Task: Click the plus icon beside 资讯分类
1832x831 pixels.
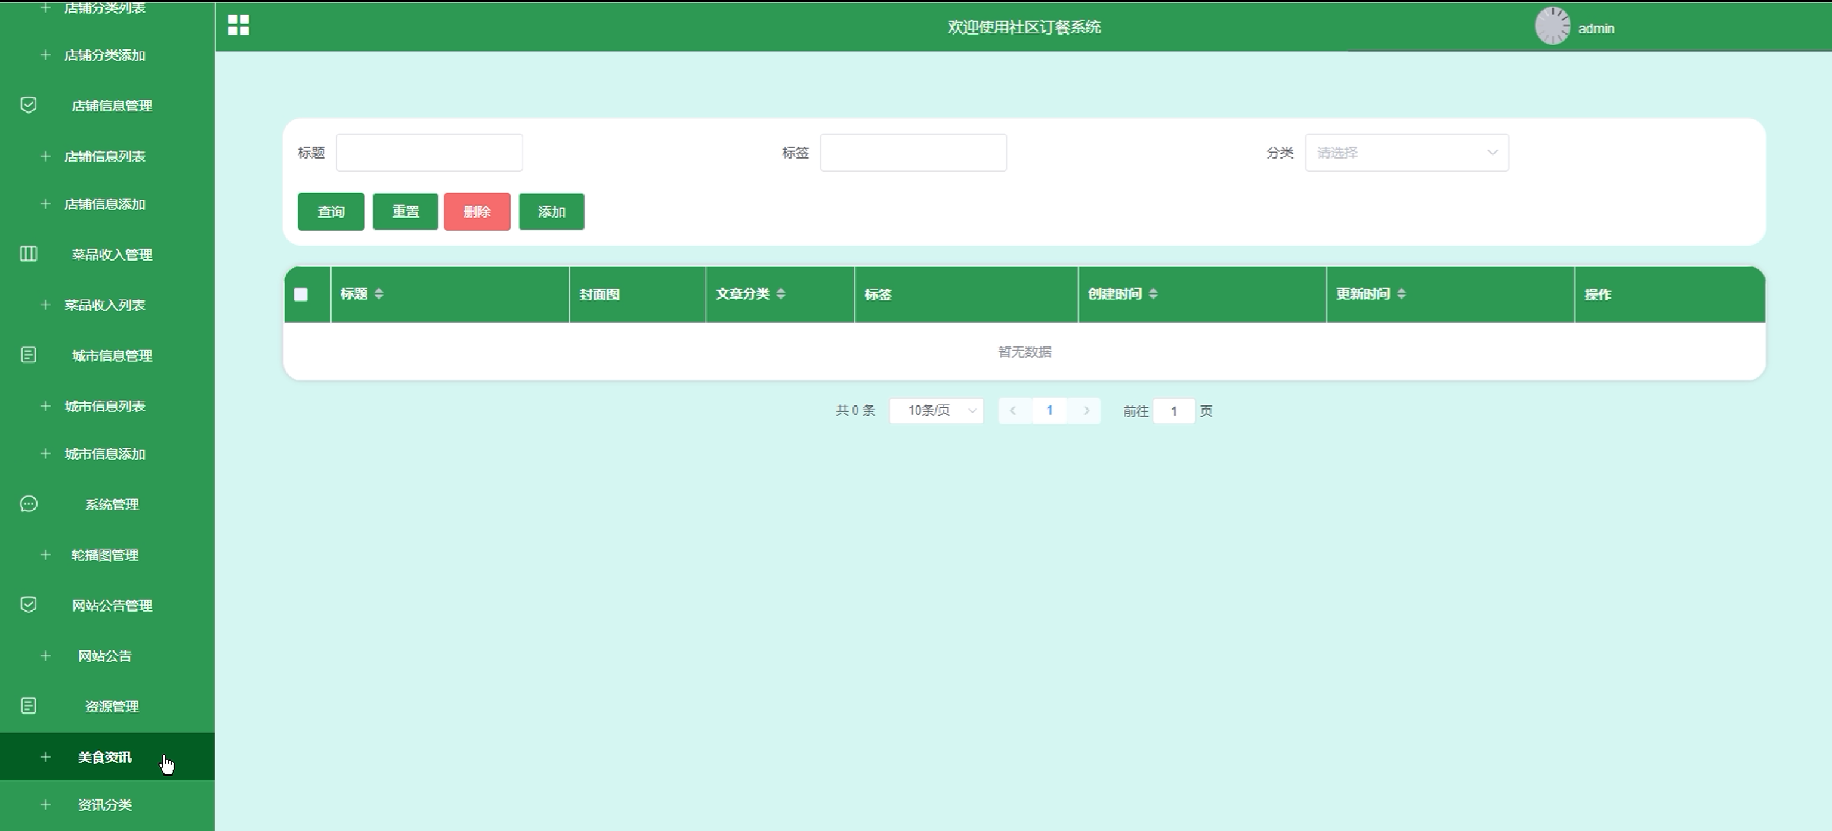Action: tap(45, 805)
